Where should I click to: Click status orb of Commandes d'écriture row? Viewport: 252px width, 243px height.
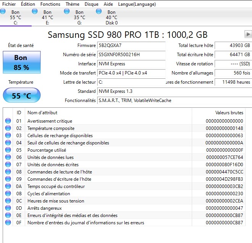[x=8, y=179]
